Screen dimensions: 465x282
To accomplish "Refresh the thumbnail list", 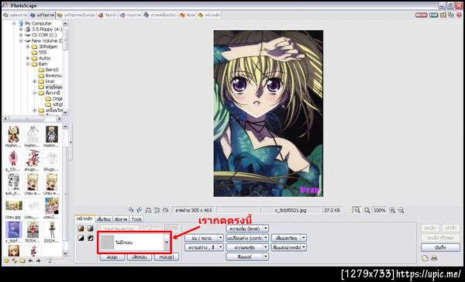I will pos(14,260).
